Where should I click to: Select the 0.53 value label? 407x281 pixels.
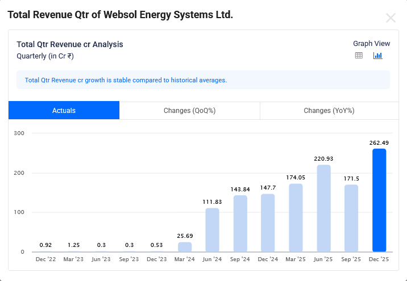click(x=156, y=245)
